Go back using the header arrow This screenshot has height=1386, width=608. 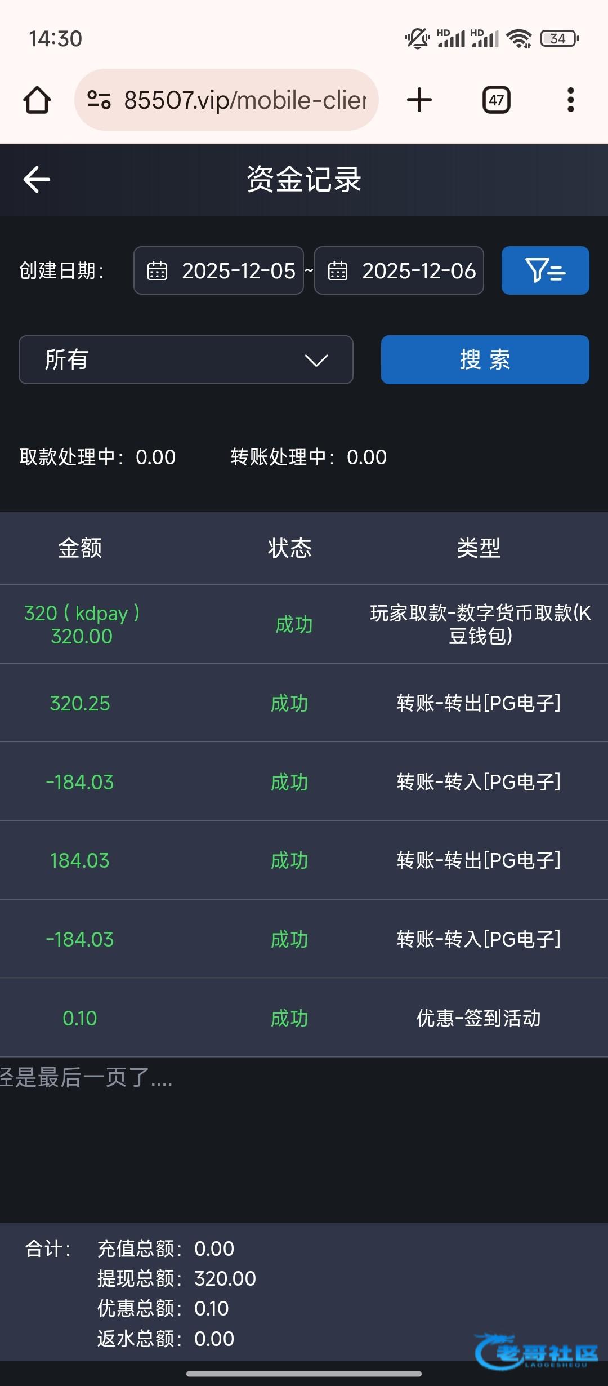(x=37, y=180)
